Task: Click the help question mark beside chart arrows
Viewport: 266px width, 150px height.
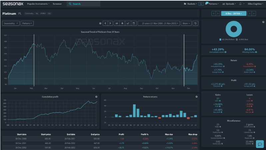Action: [x=100, y=23]
